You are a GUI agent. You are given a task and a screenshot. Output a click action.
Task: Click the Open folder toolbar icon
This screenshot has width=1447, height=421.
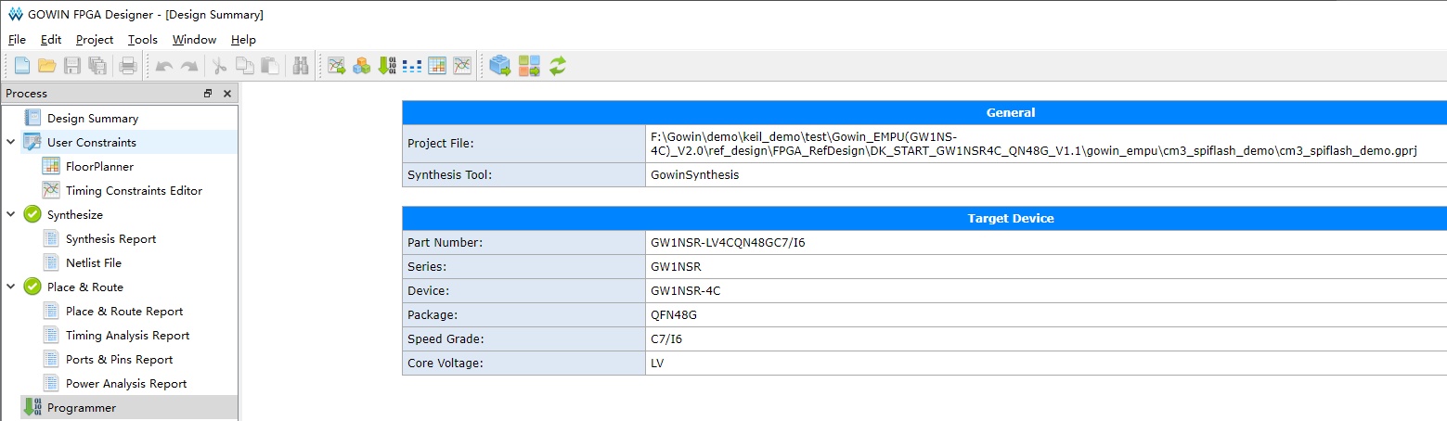tap(46, 66)
